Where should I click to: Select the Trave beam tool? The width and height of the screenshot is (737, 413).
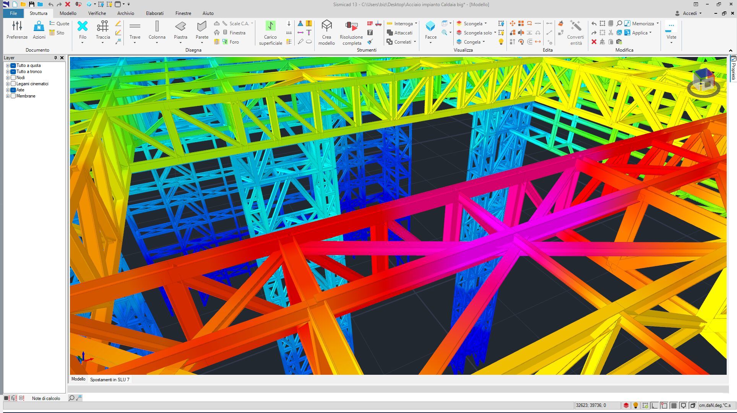pos(135,27)
